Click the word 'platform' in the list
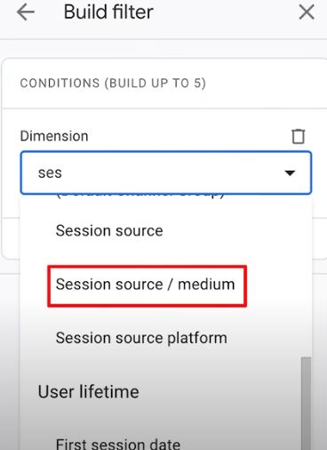This screenshot has height=450, width=327. [x=197, y=338]
